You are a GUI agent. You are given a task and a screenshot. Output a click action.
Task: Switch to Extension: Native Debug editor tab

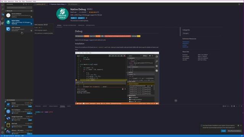pos(58,4)
